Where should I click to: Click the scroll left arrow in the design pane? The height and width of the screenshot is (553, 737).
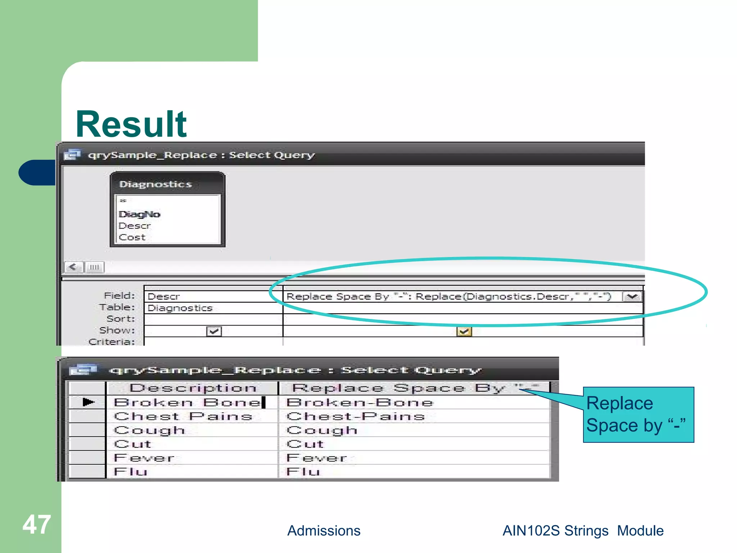pos(73,267)
